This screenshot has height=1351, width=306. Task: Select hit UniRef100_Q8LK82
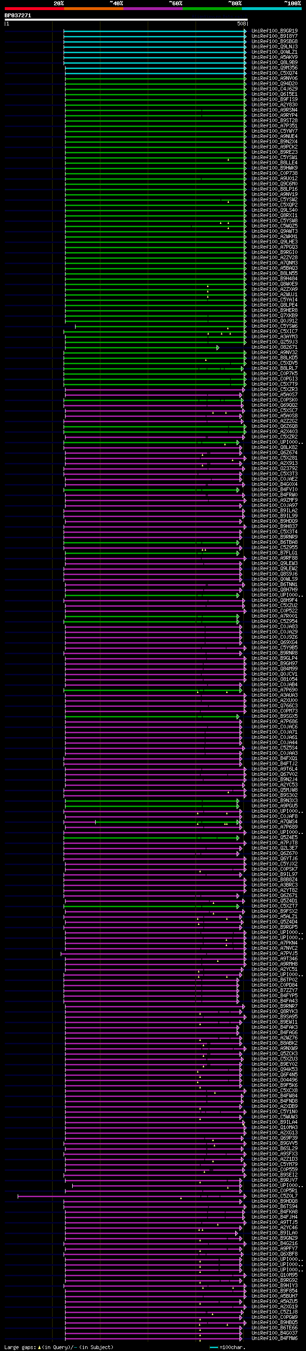coord(274,447)
